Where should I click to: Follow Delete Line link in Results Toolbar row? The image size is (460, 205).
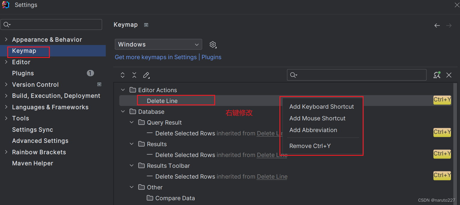(x=272, y=176)
